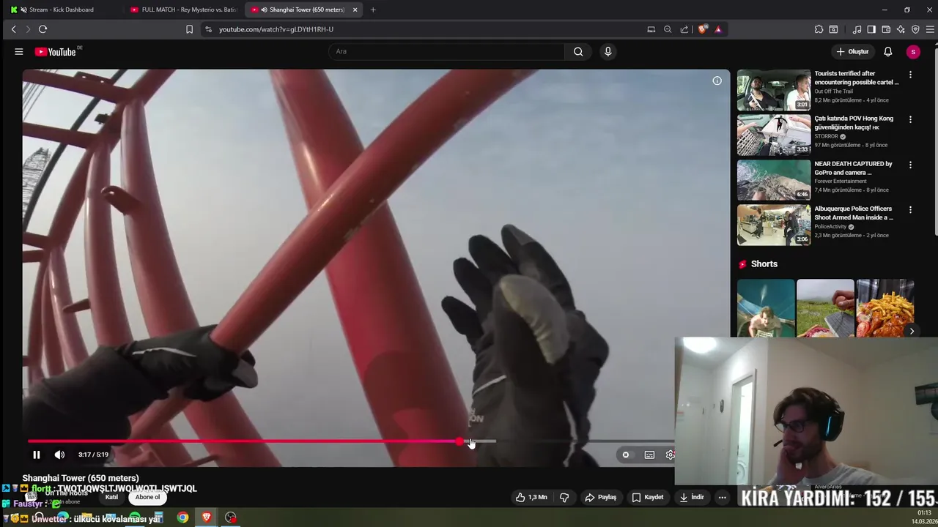
Task: Open the account avatar menu
Action: click(x=912, y=51)
